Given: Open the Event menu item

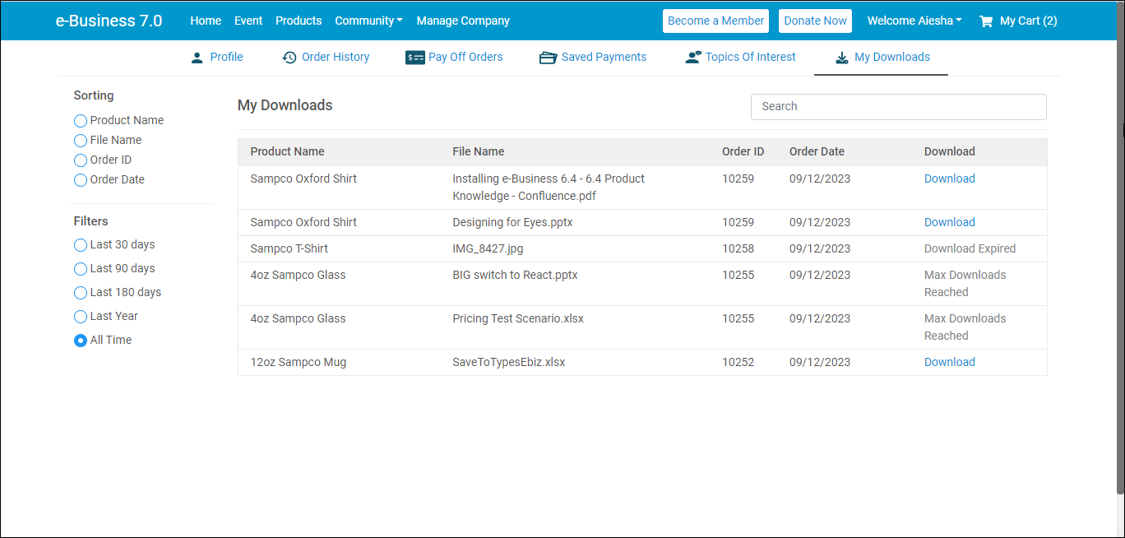Looking at the screenshot, I should [248, 21].
